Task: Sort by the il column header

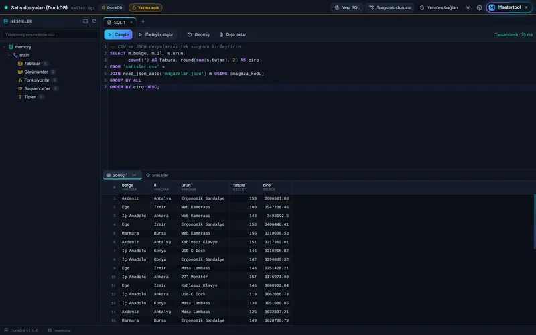Action: point(164,187)
